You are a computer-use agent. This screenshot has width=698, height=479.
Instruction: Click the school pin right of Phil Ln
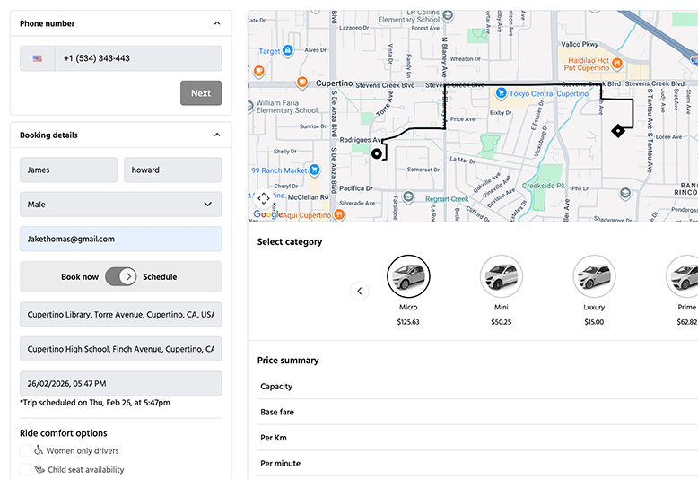pos(625,193)
